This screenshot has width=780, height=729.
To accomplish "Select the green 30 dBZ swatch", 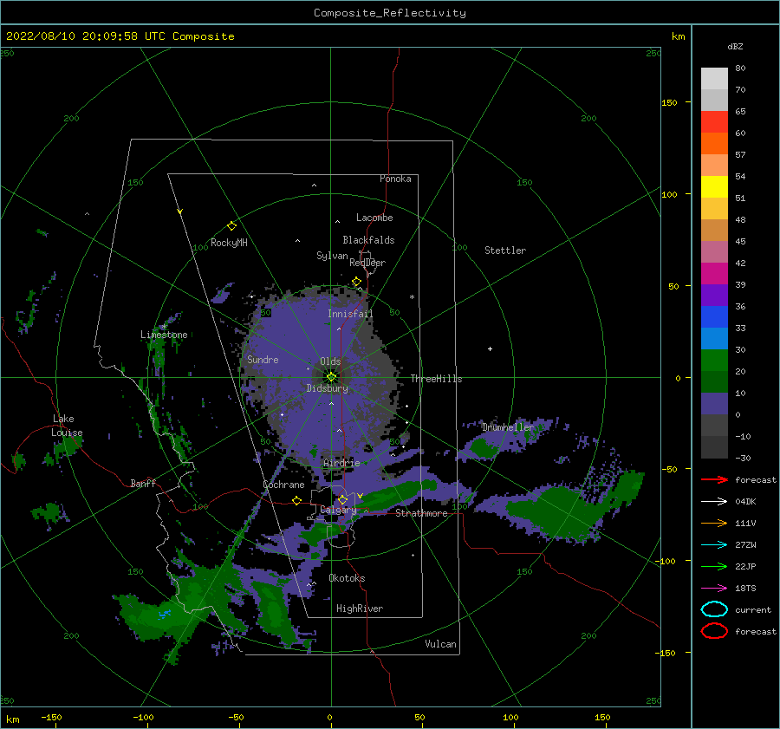I will [x=714, y=360].
